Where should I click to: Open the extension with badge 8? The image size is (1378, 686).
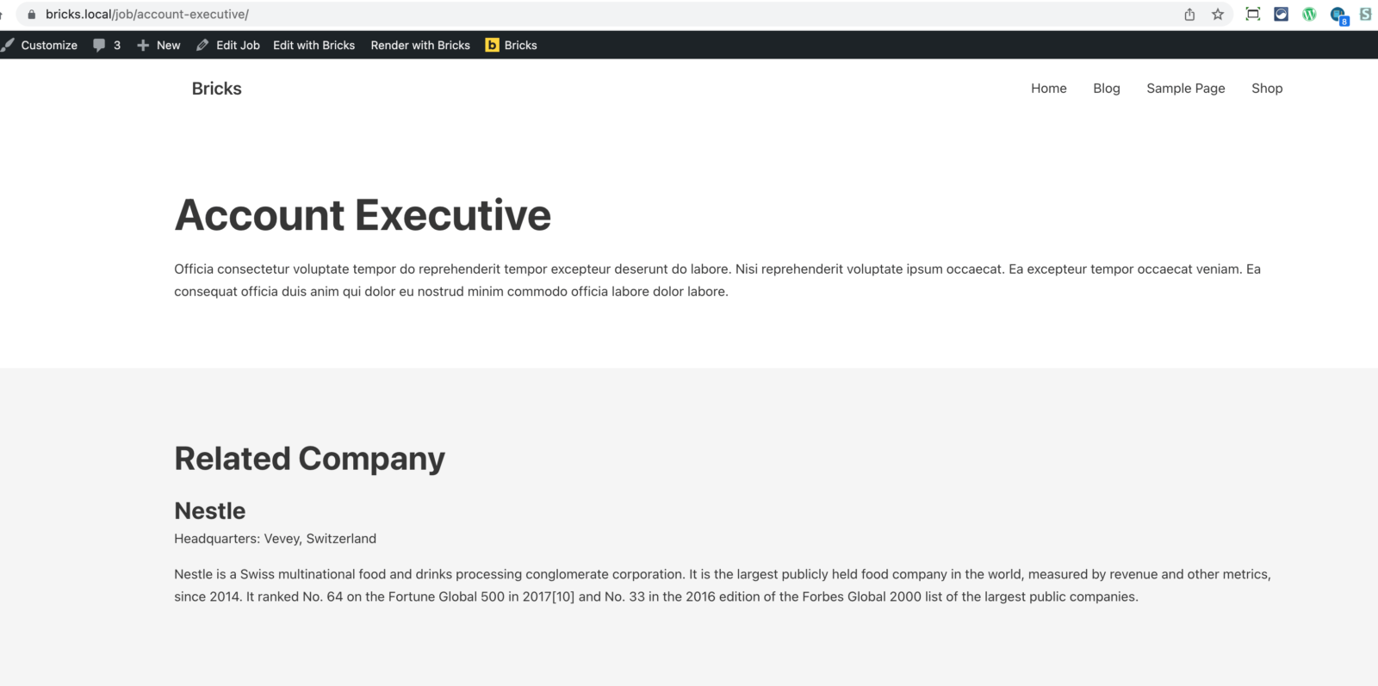point(1338,15)
